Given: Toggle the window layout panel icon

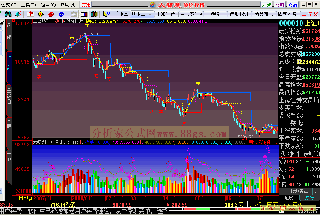Looking at the screenshot, I should [x=84, y=14].
